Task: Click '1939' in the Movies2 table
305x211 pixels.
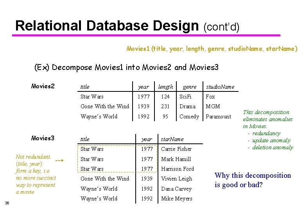Action: point(144,106)
